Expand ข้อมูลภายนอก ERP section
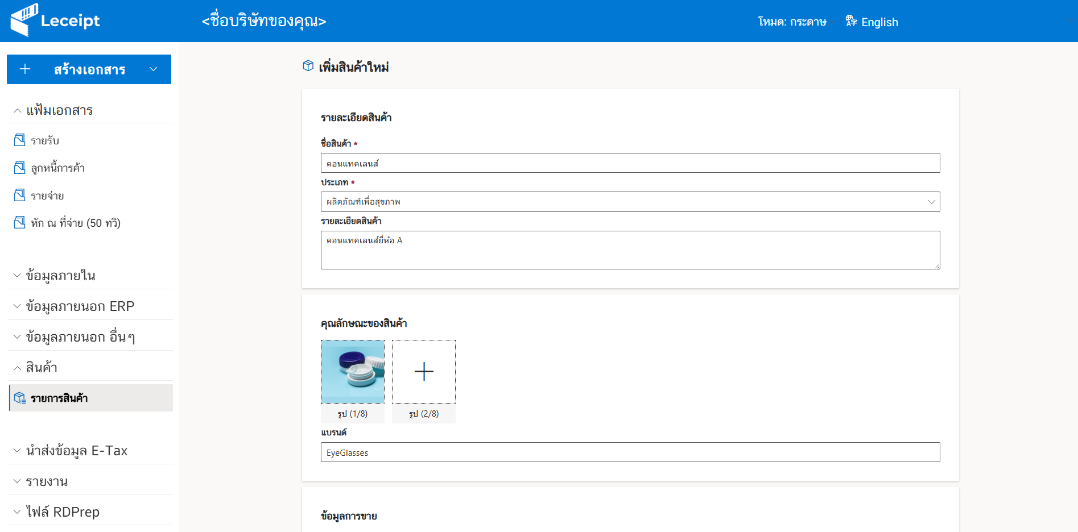The image size is (1078, 532). coord(91,306)
